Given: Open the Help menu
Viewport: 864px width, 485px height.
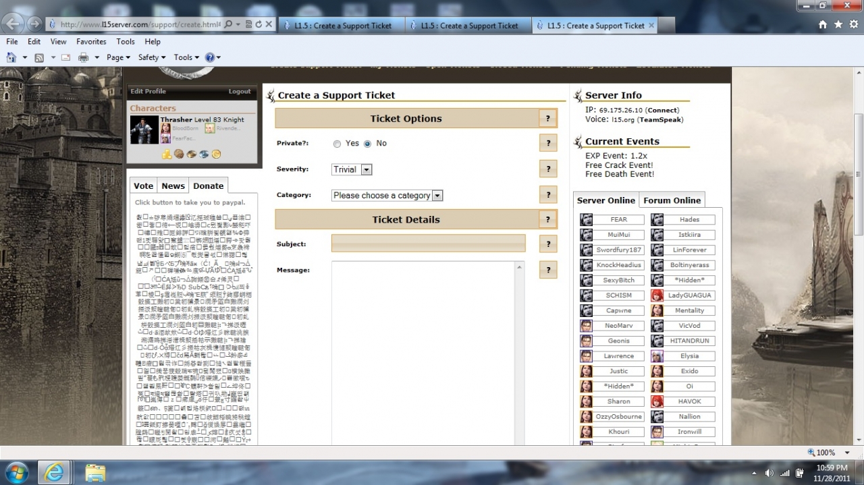Looking at the screenshot, I should click(153, 42).
